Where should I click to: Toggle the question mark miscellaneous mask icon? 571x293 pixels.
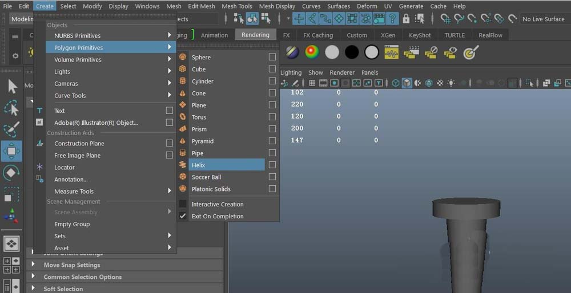(x=392, y=19)
